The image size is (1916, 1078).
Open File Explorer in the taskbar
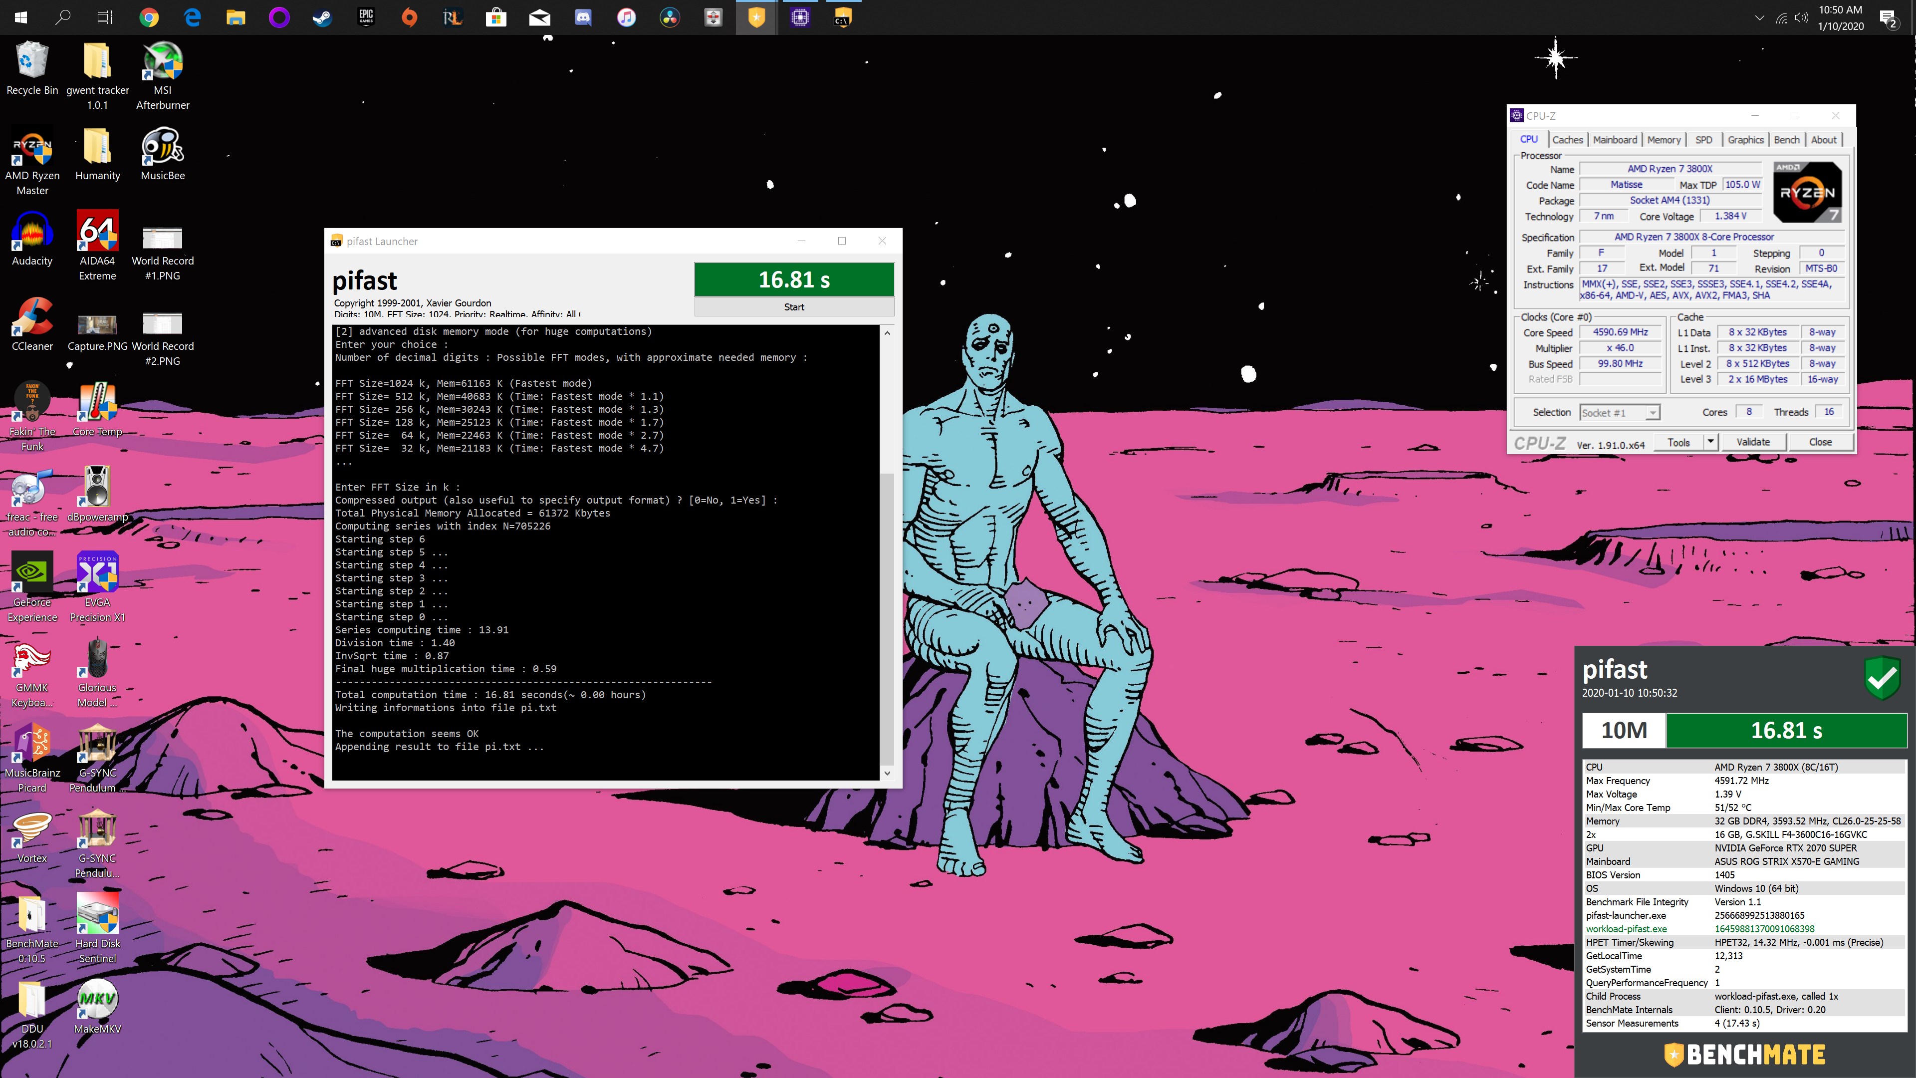click(x=236, y=17)
